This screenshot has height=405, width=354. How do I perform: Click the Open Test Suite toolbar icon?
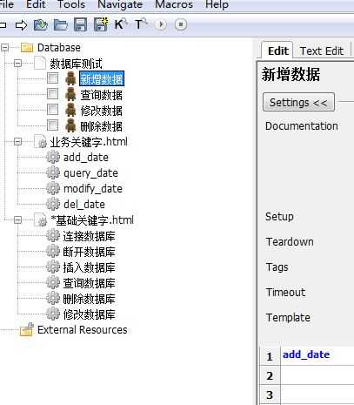(x=41, y=25)
